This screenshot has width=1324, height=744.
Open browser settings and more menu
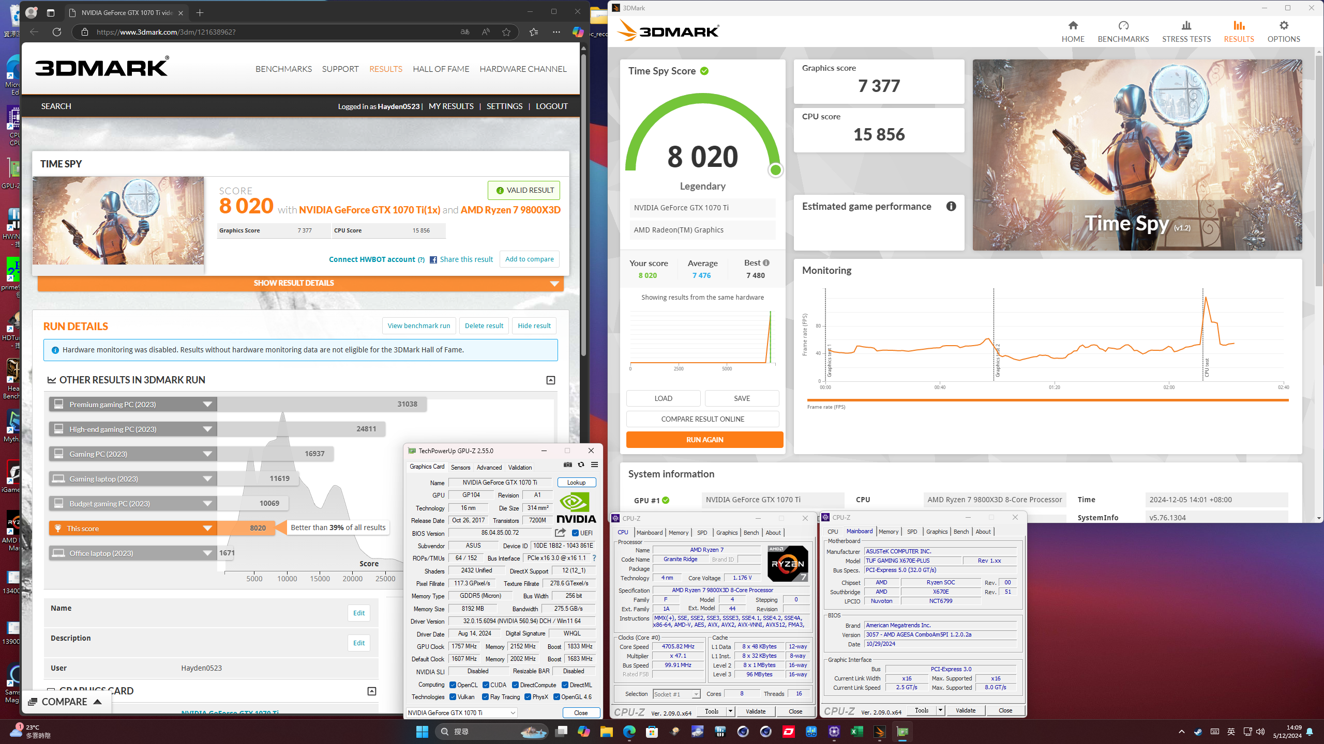click(x=556, y=32)
